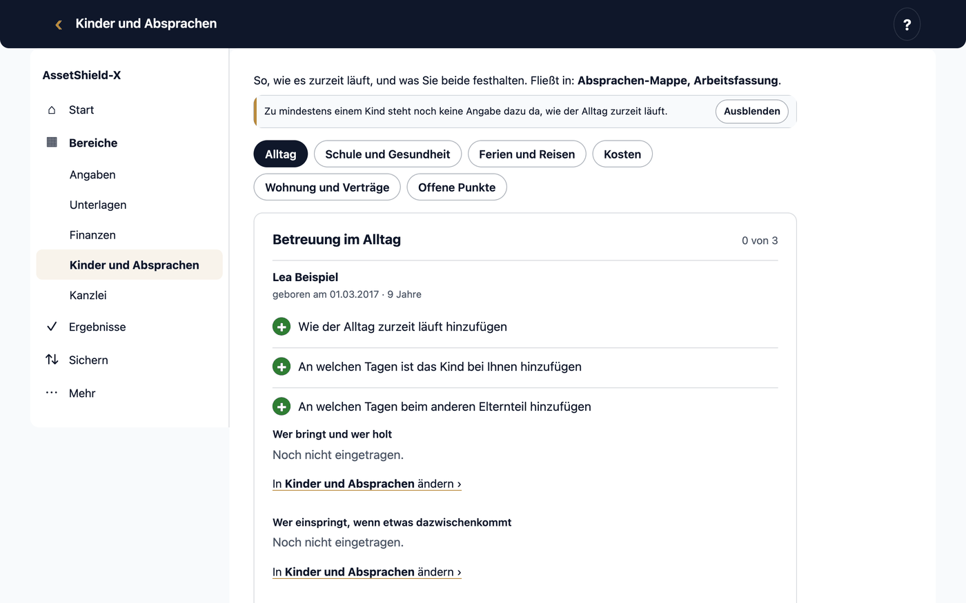Click the Ergebnisse checkmark icon
This screenshot has width=966, height=603.
(x=52, y=327)
